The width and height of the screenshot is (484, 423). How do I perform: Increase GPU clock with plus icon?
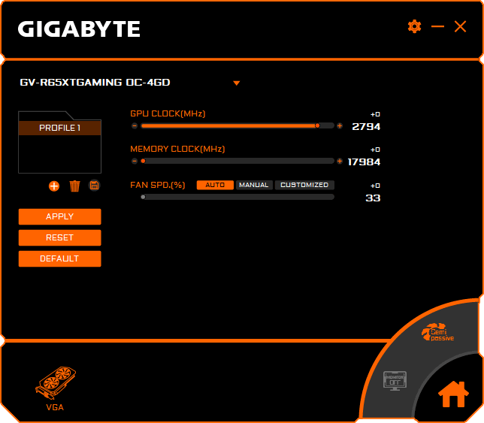point(340,126)
